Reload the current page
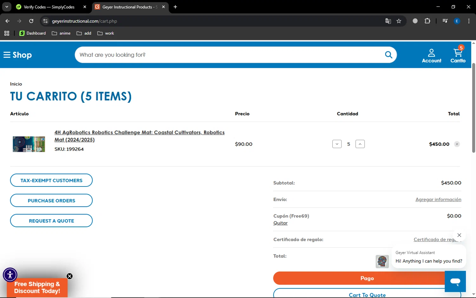The image size is (476, 298). [31, 21]
